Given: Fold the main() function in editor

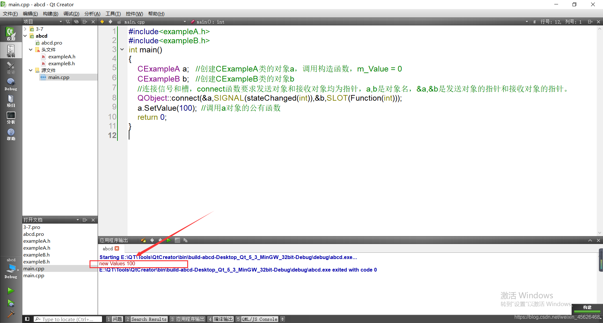Looking at the screenshot, I should pos(122,50).
